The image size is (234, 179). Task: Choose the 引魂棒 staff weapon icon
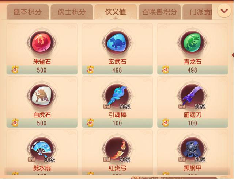[x=117, y=96]
